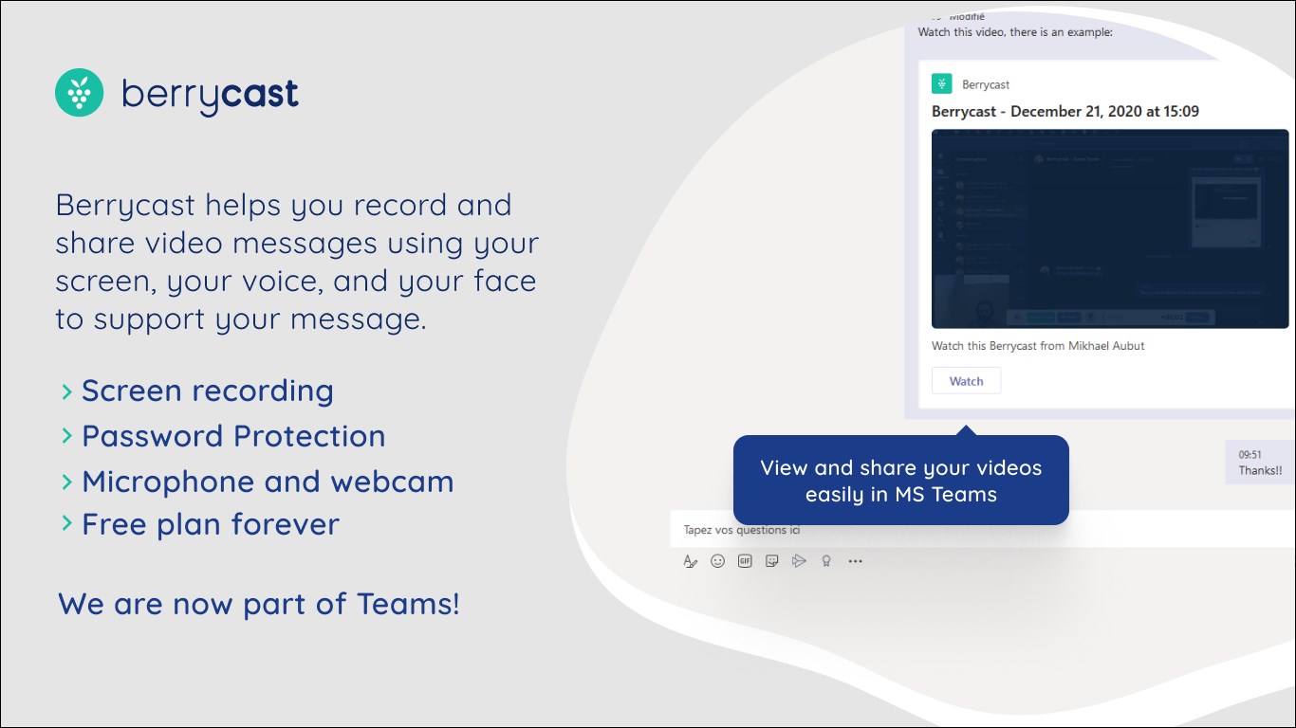This screenshot has height=728, width=1296.
Task: Open more messaging extensions (three dots)
Action: 855,561
